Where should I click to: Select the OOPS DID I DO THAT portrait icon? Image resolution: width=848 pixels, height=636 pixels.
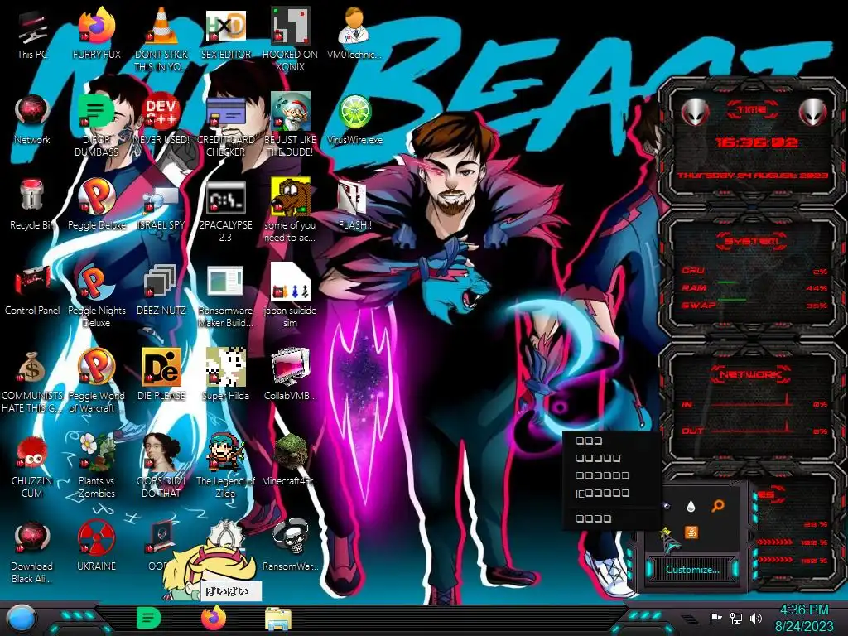pos(161,467)
